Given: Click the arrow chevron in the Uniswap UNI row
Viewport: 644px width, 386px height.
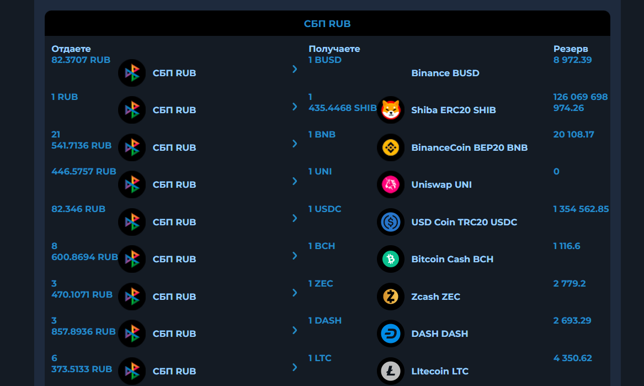Looking at the screenshot, I should tap(295, 181).
